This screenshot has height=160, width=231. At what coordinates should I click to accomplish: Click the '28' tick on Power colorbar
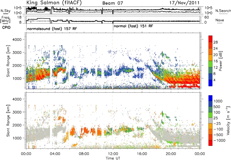215,42
